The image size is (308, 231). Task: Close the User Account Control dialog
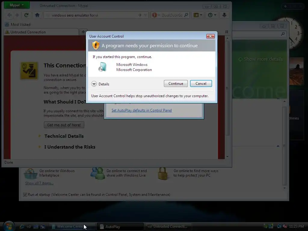click(210, 36)
